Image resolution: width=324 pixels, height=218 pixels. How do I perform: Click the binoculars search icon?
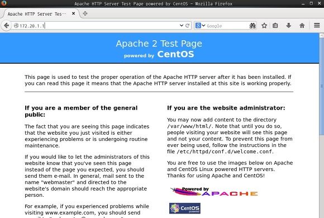click(252, 26)
